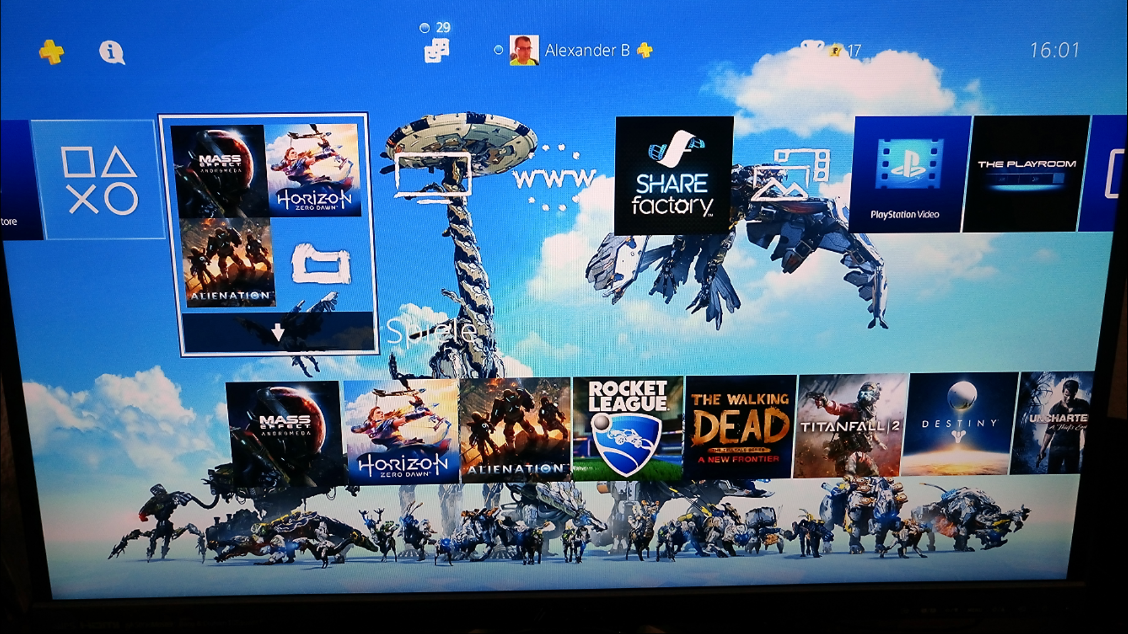Start Uncharted game tile
This screenshot has height=634, width=1128.
[x=1053, y=423]
